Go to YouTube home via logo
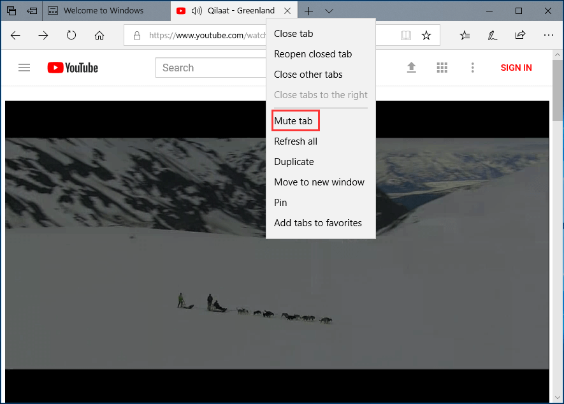The image size is (564, 404). click(73, 68)
